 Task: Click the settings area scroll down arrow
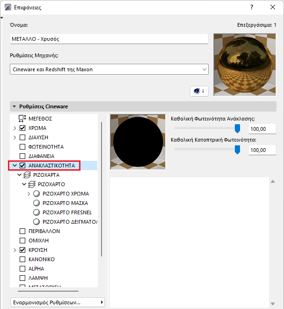(x=273, y=304)
